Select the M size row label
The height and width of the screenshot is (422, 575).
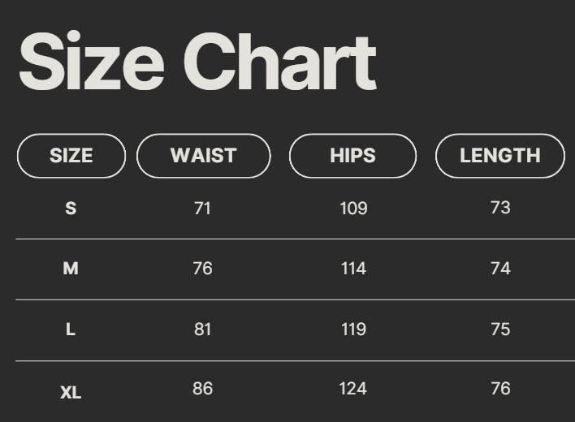pos(71,269)
